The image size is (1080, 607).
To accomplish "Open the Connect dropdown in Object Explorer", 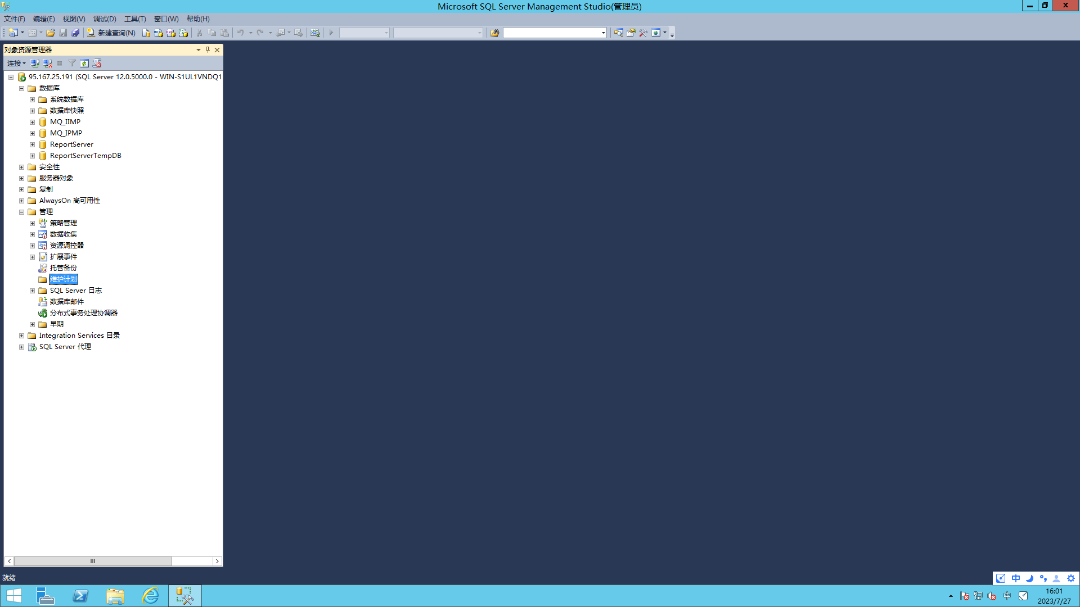I will pos(16,64).
